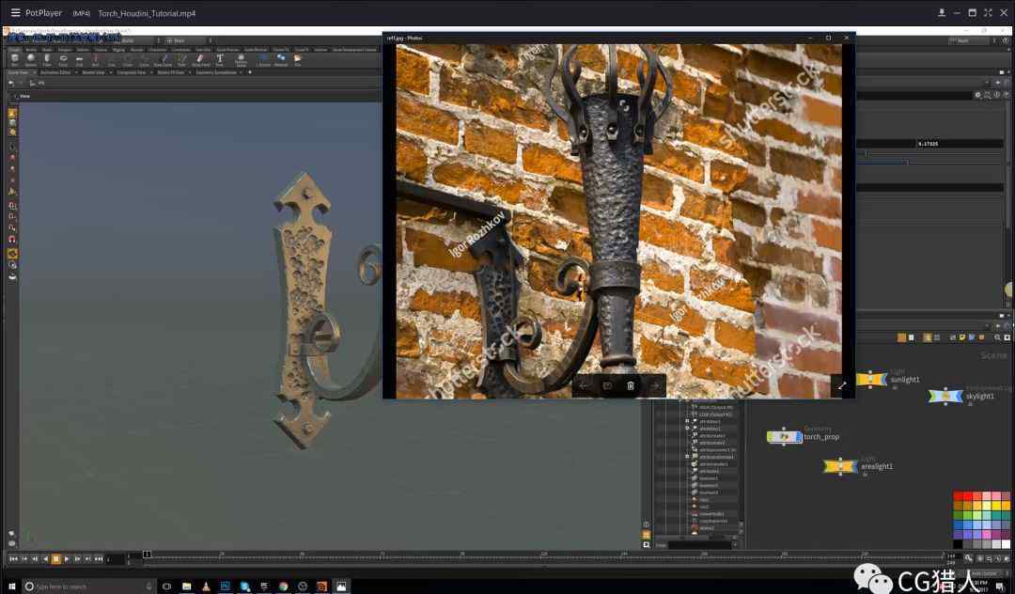1015x594 pixels.
Task: Open Photoshop from the Windows taskbar
Action: (x=225, y=586)
